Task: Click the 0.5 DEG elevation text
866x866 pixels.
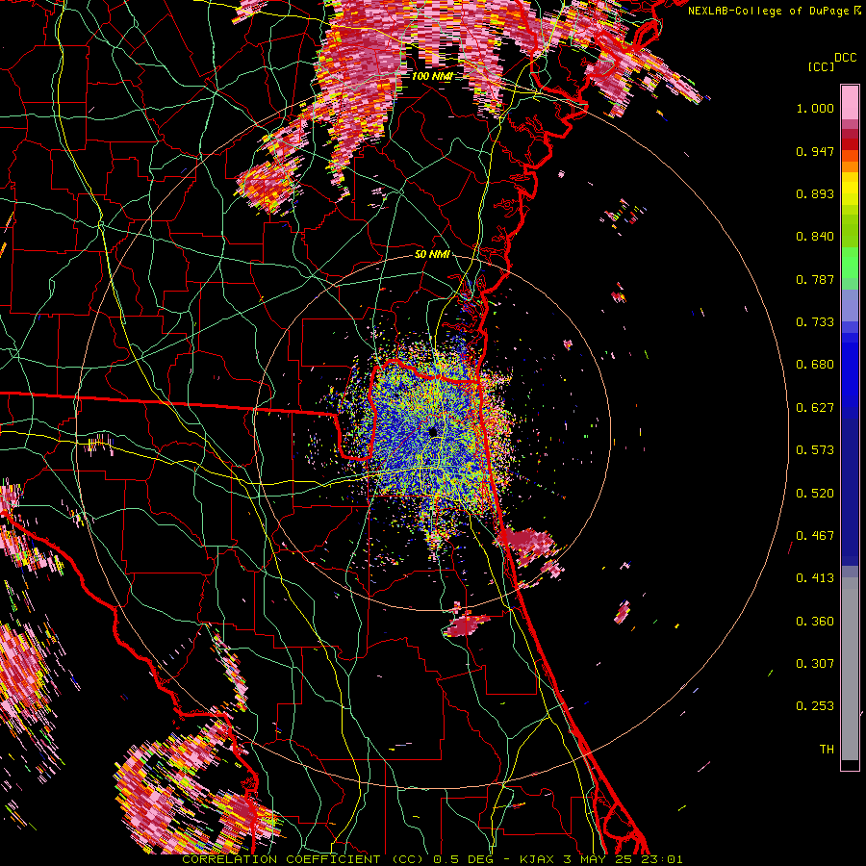Action: (x=463, y=859)
